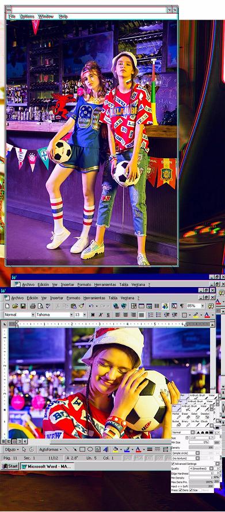This screenshot has width=225, height=512.
Task: Open the (simple circle) brush shape dropdown
Action: point(197,453)
